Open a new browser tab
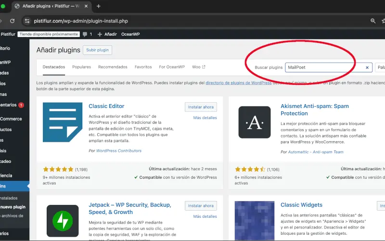The height and width of the screenshot is (241, 385). coord(99,6)
